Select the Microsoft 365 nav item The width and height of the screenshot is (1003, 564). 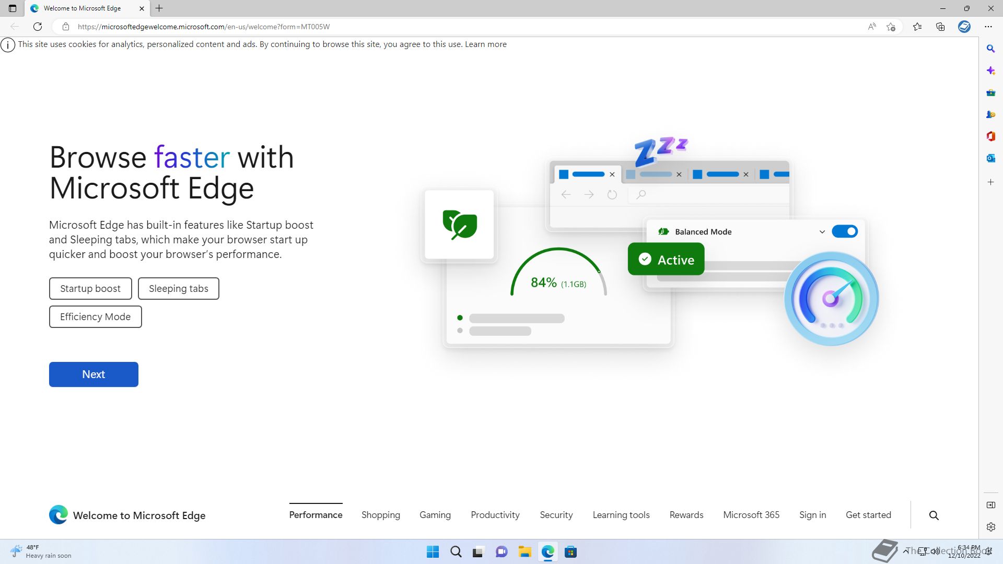pyautogui.click(x=751, y=515)
